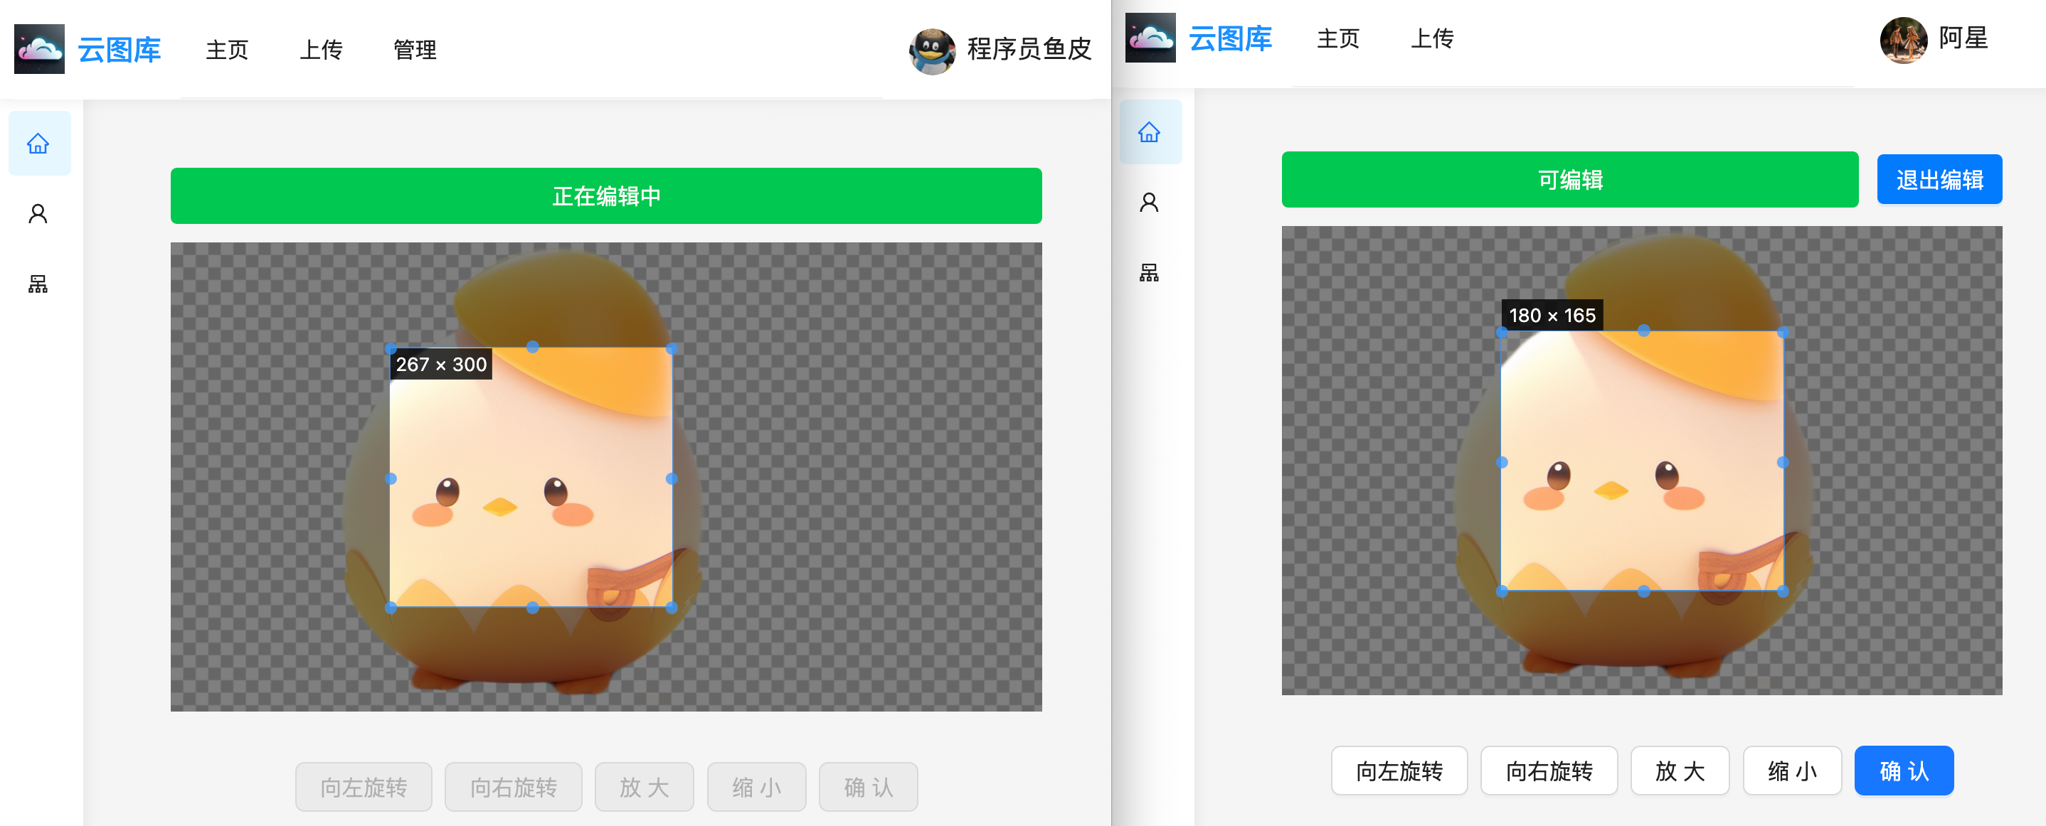Open 上传 menu in right window
The width and height of the screenshot is (2046, 826).
pyautogui.click(x=1431, y=39)
